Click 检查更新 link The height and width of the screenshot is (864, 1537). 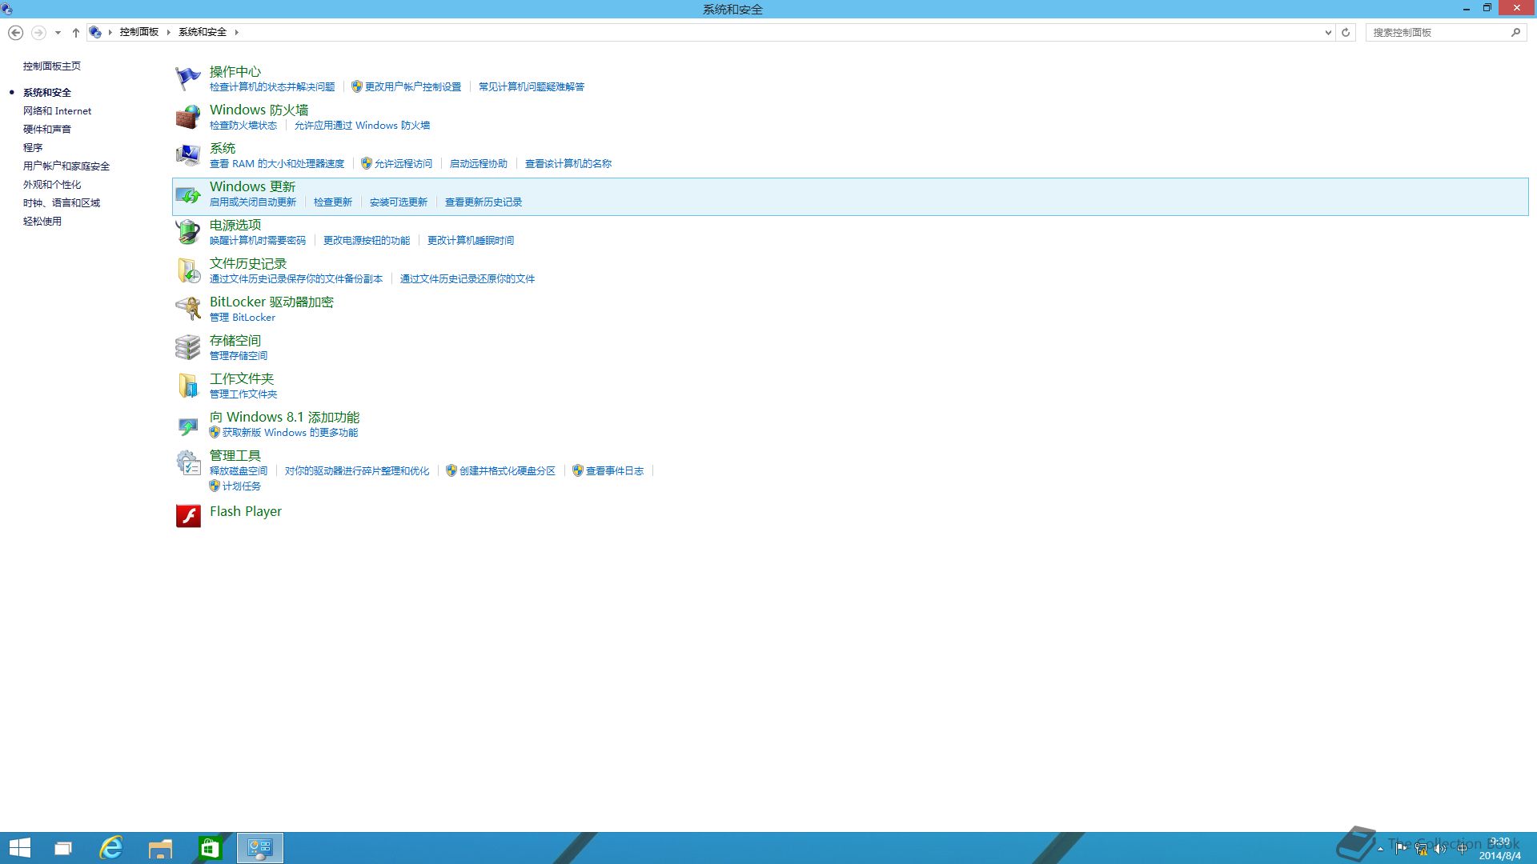[x=333, y=202]
